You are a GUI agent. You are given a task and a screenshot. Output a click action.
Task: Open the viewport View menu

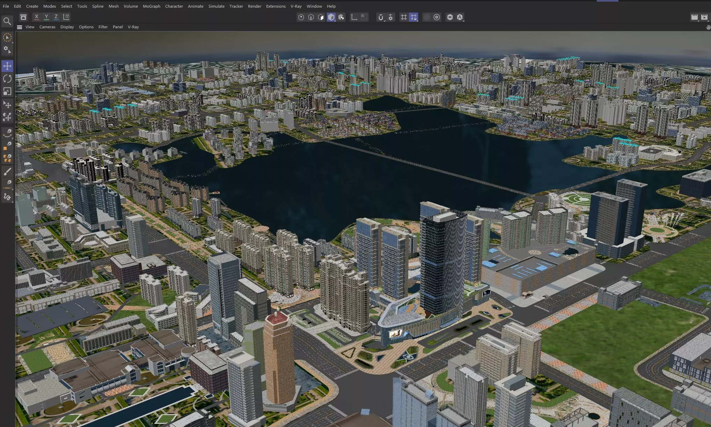(30, 27)
